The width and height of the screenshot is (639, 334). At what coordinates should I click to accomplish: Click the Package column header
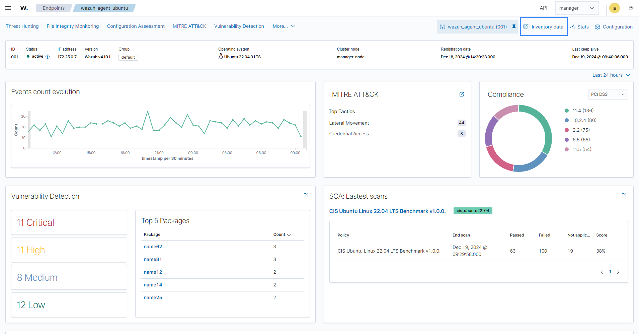(x=152, y=235)
